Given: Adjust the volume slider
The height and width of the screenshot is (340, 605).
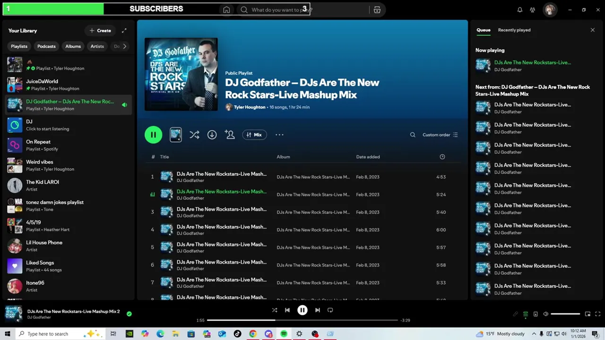Looking at the screenshot, I should (565, 314).
